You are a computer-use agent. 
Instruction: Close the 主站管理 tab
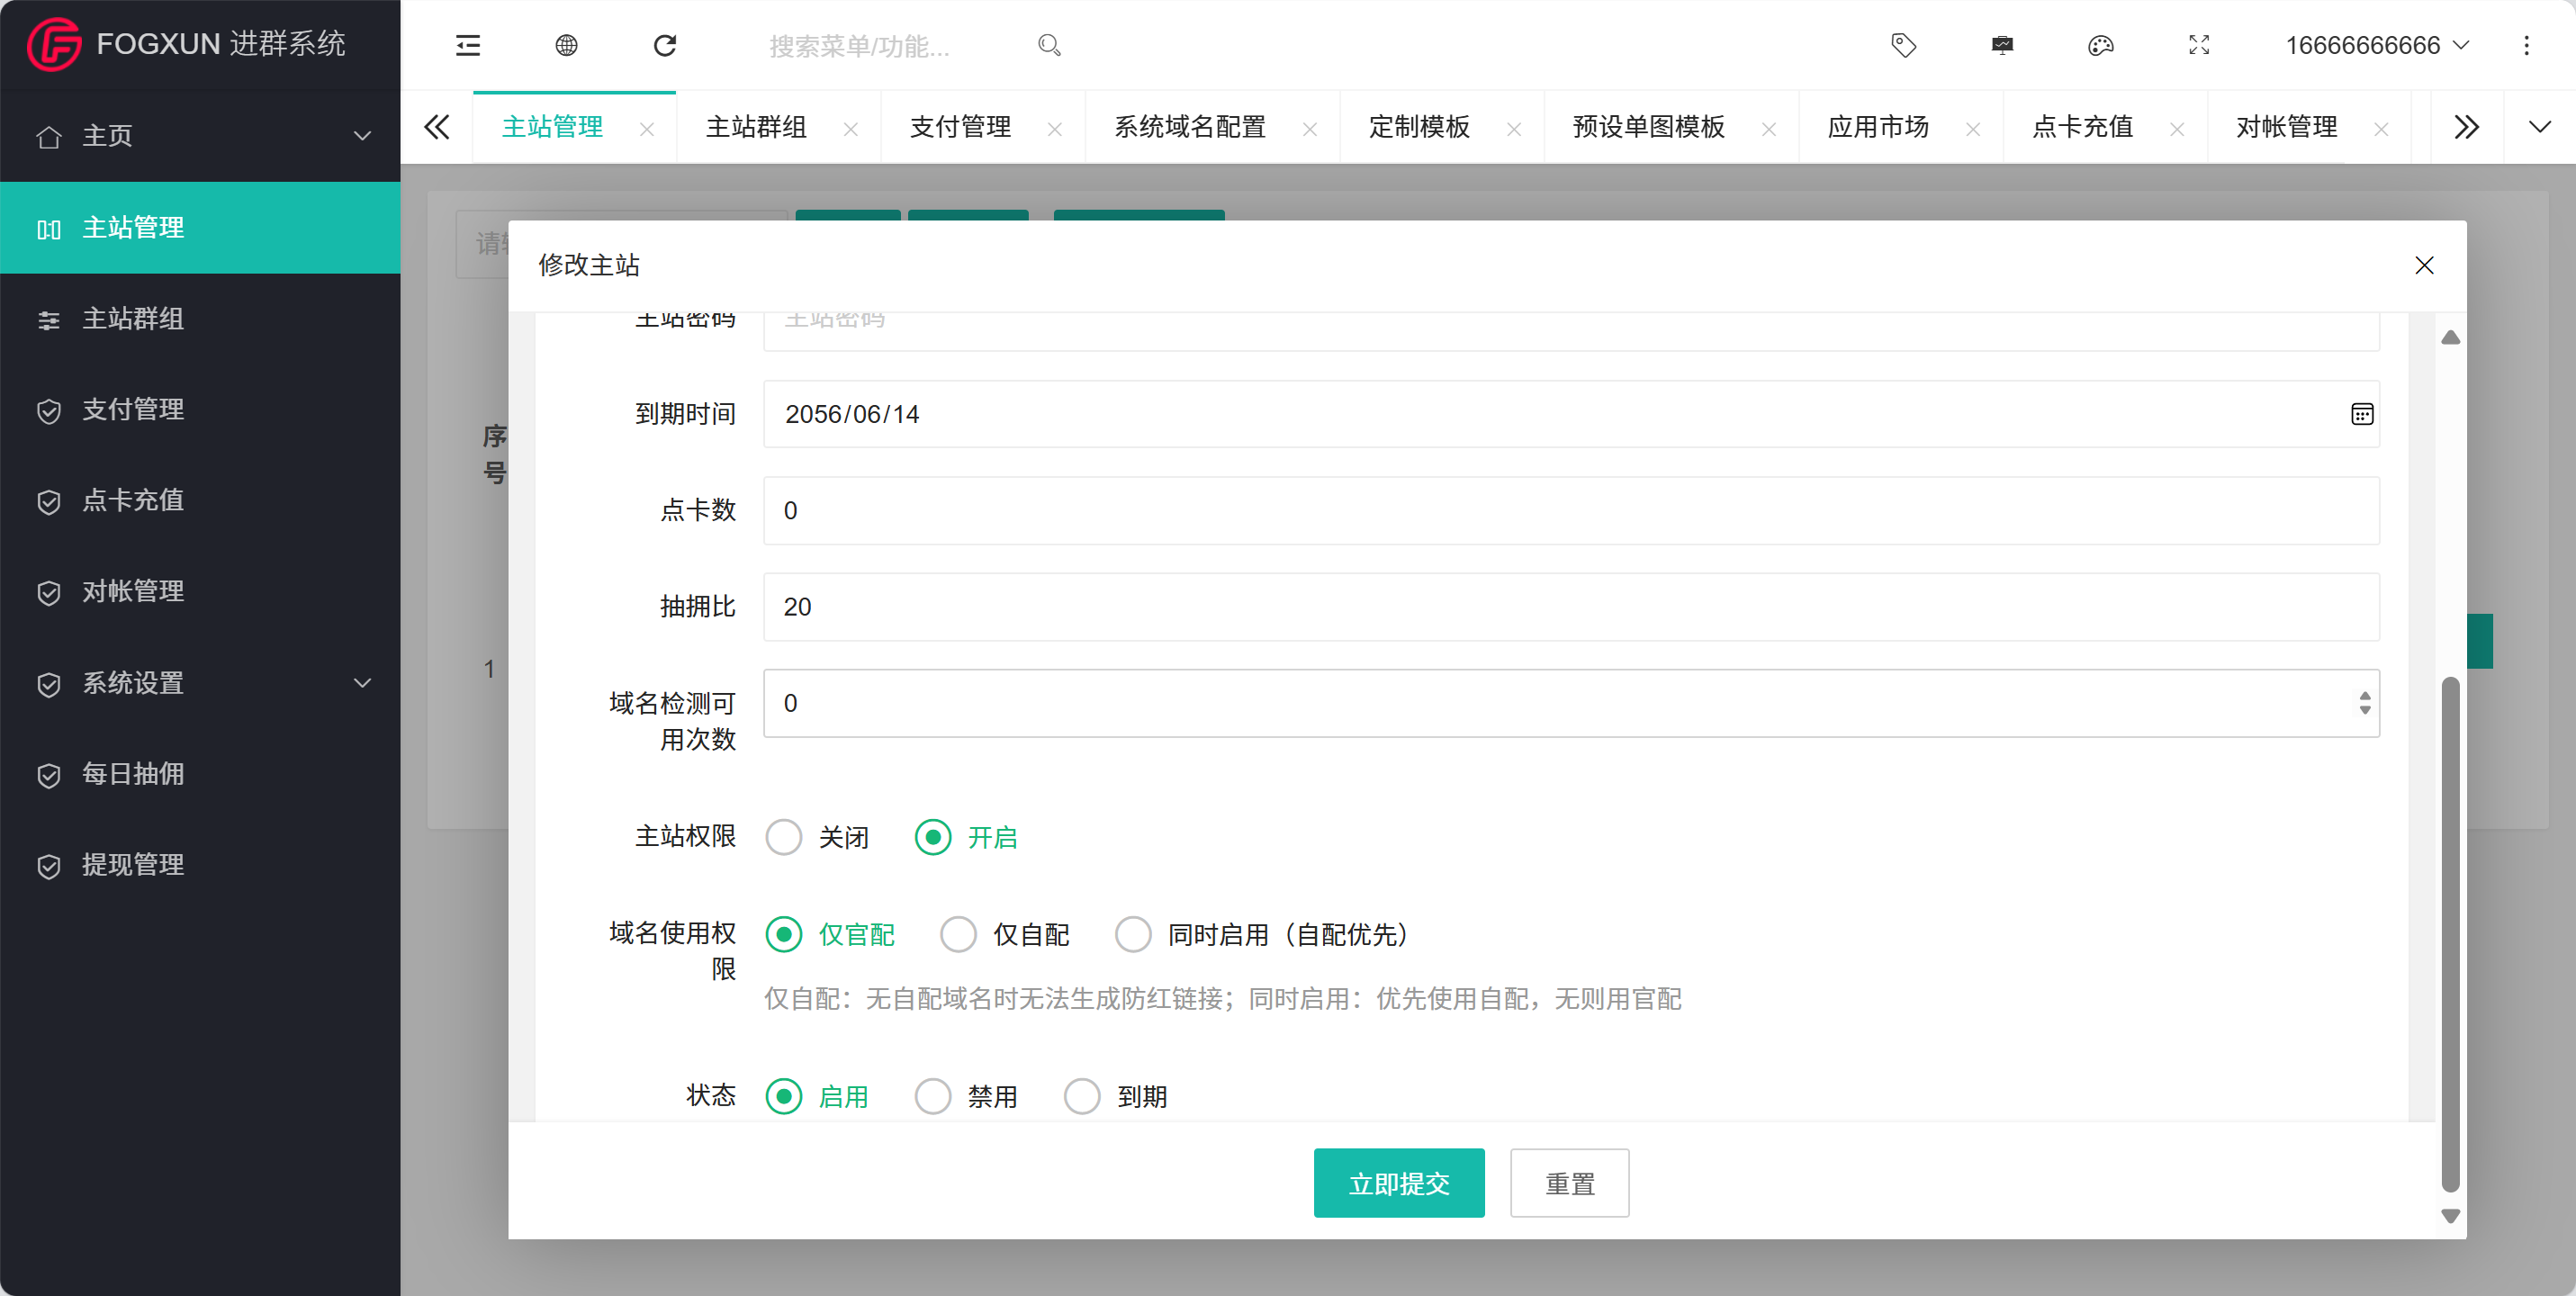click(x=647, y=129)
